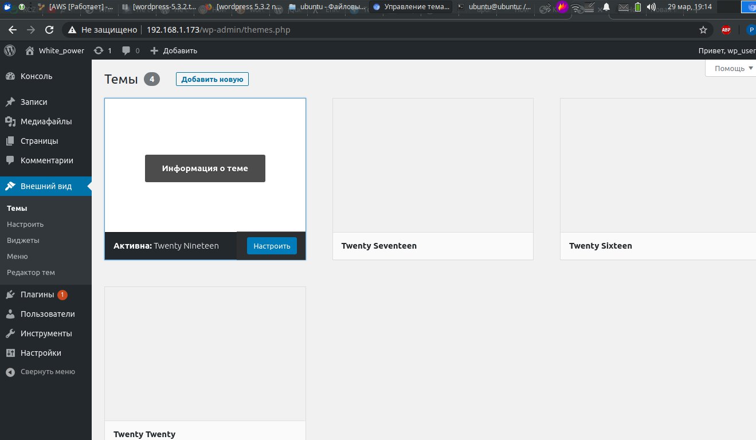Open the Настроить submenu link in sidebar
The width and height of the screenshot is (756, 440).
tap(25, 225)
